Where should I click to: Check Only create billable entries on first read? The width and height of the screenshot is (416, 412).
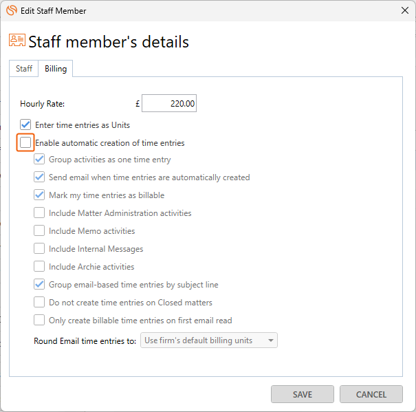click(x=39, y=320)
